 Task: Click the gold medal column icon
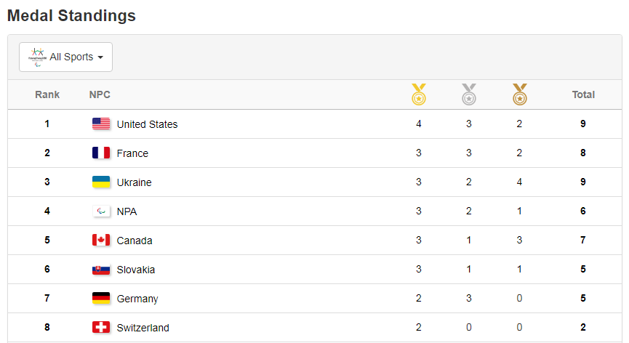pyautogui.click(x=419, y=94)
